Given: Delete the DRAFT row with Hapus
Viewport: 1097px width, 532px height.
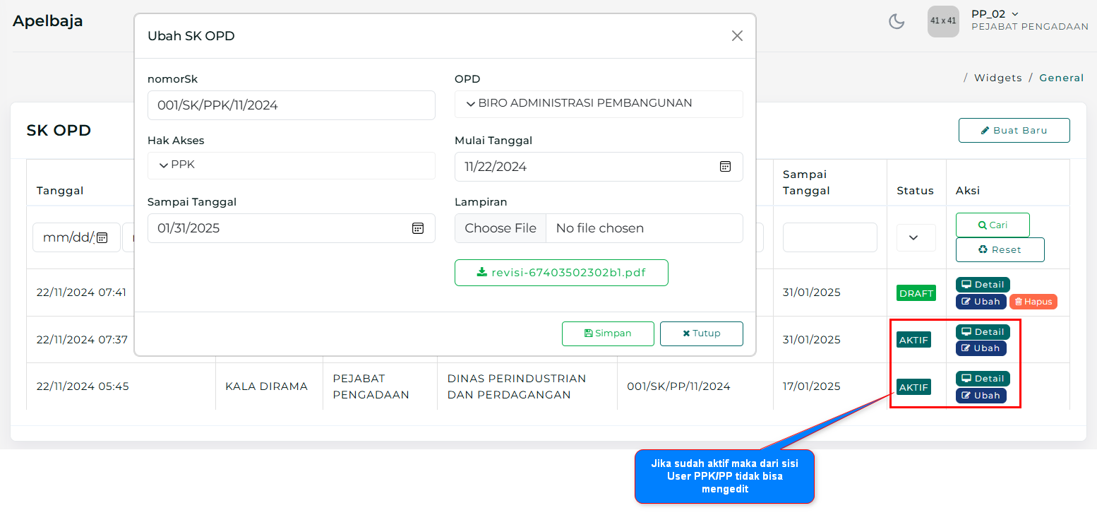Looking at the screenshot, I should click(1033, 302).
